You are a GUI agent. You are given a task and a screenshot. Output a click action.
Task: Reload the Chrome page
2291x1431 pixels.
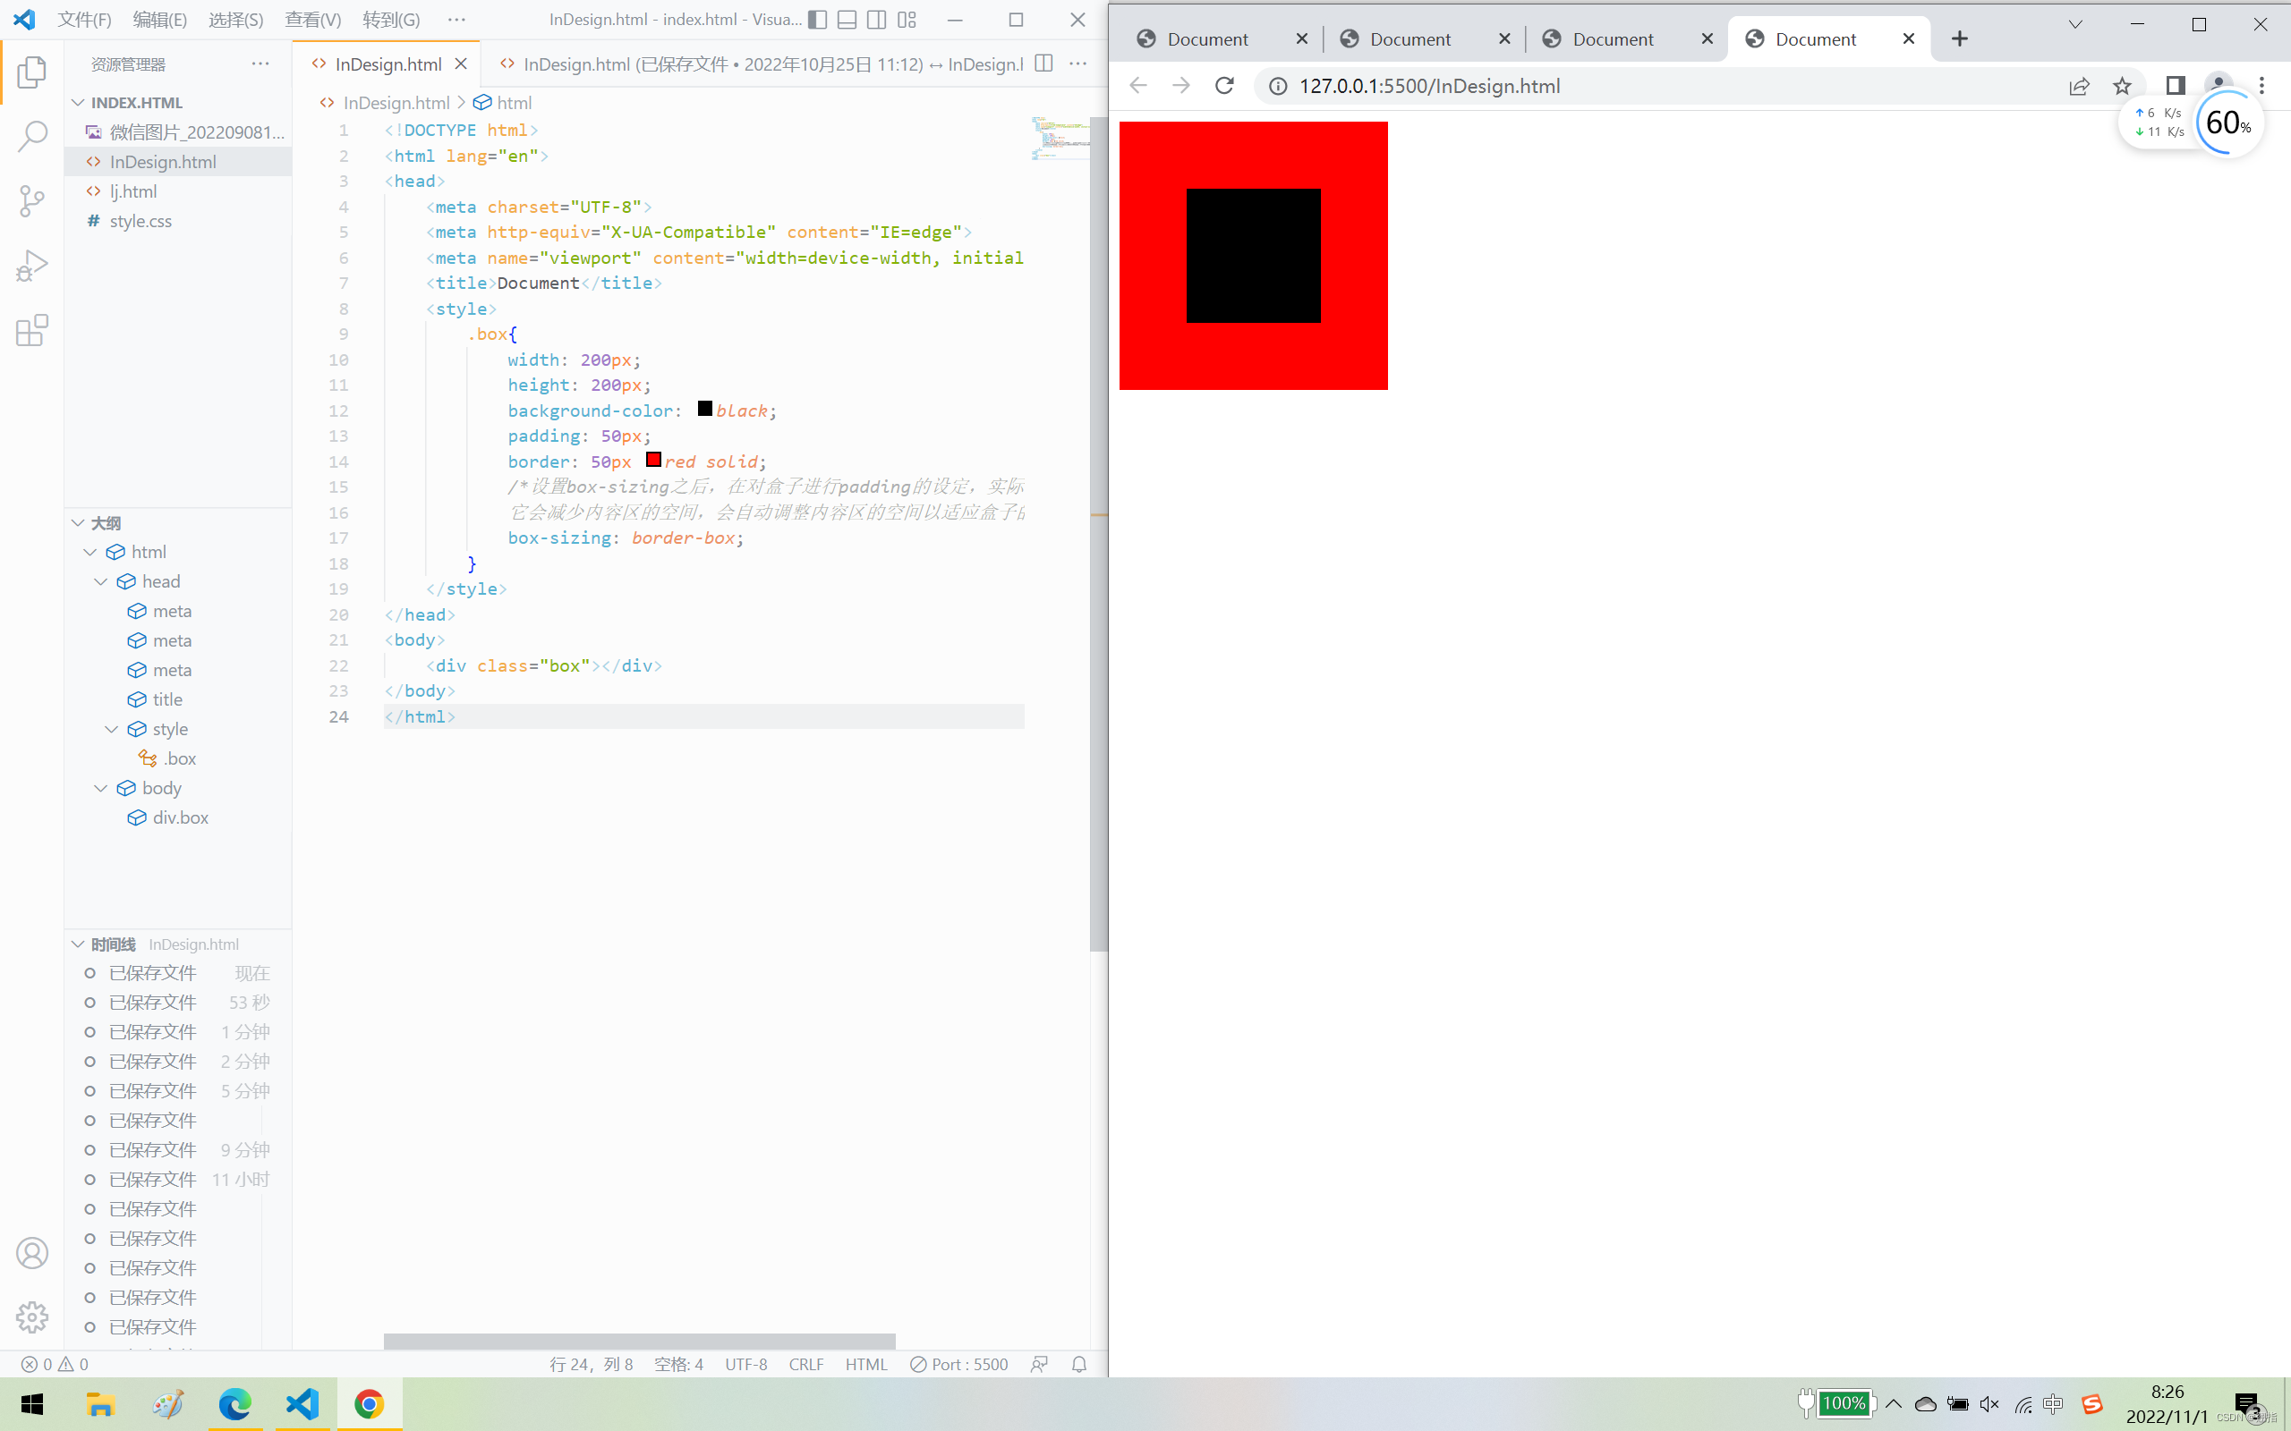click(x=1224, y=86)
